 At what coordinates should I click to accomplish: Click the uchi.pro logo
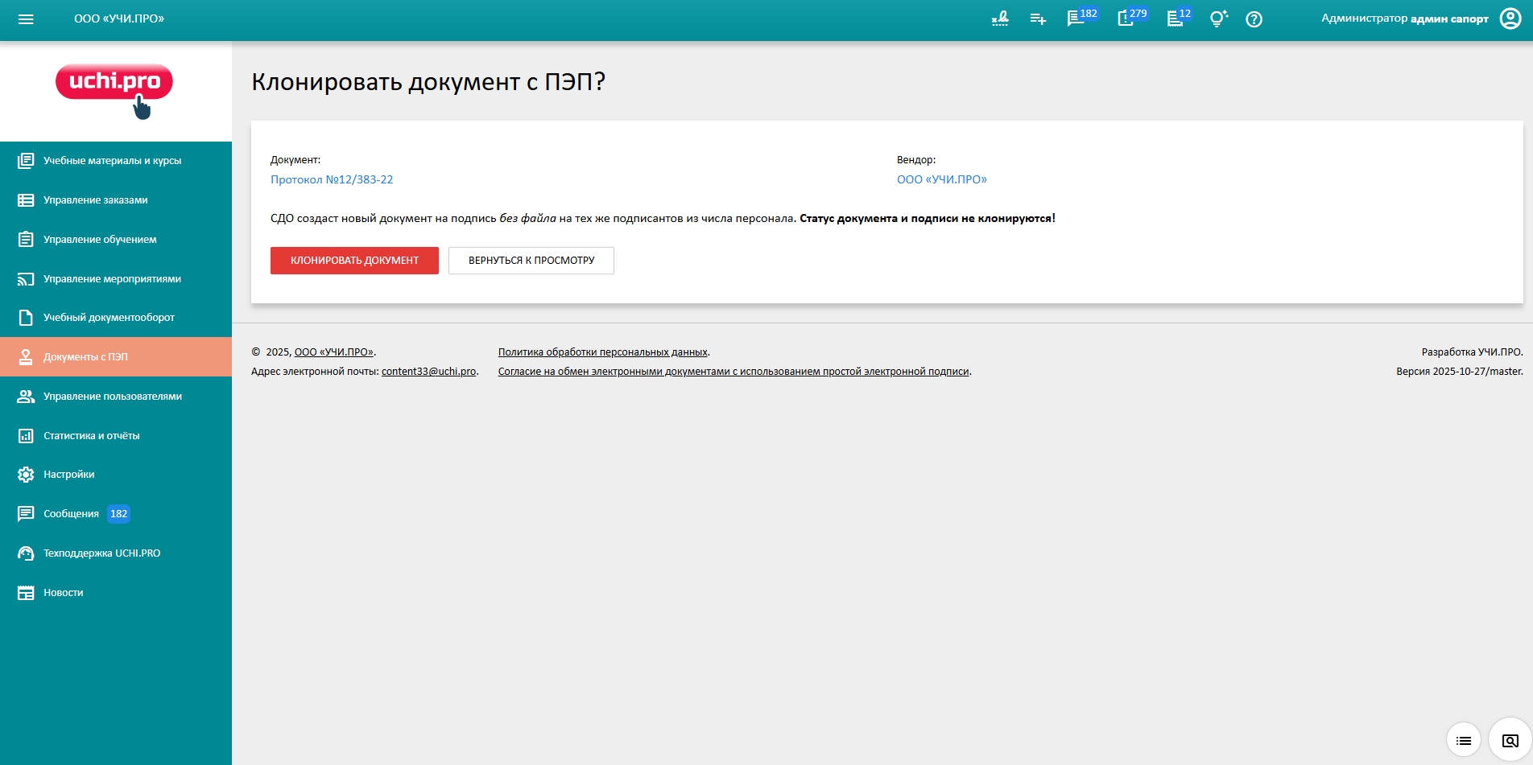click(114, 90)
